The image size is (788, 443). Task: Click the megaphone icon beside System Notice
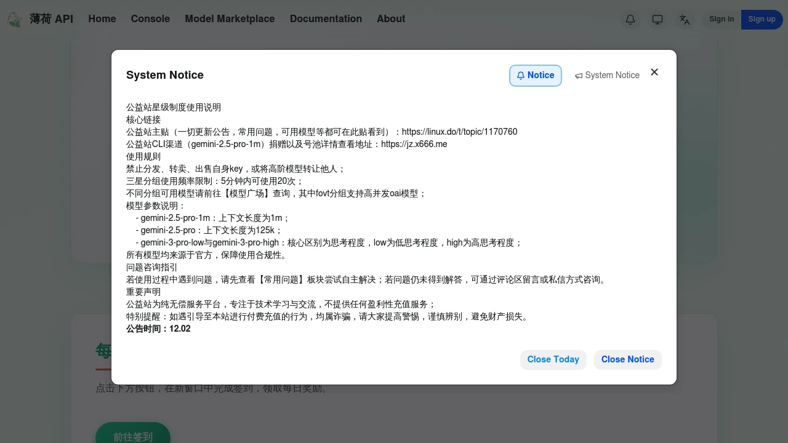pos(579,75)
